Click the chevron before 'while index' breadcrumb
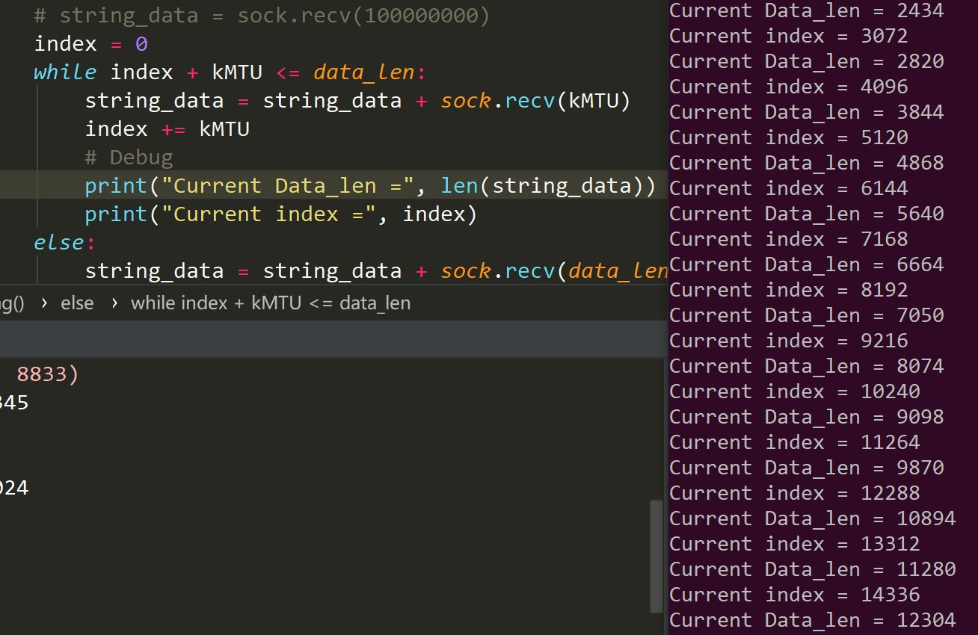The image size is (978, 635). pyautogui.click(x=114, y=303)
